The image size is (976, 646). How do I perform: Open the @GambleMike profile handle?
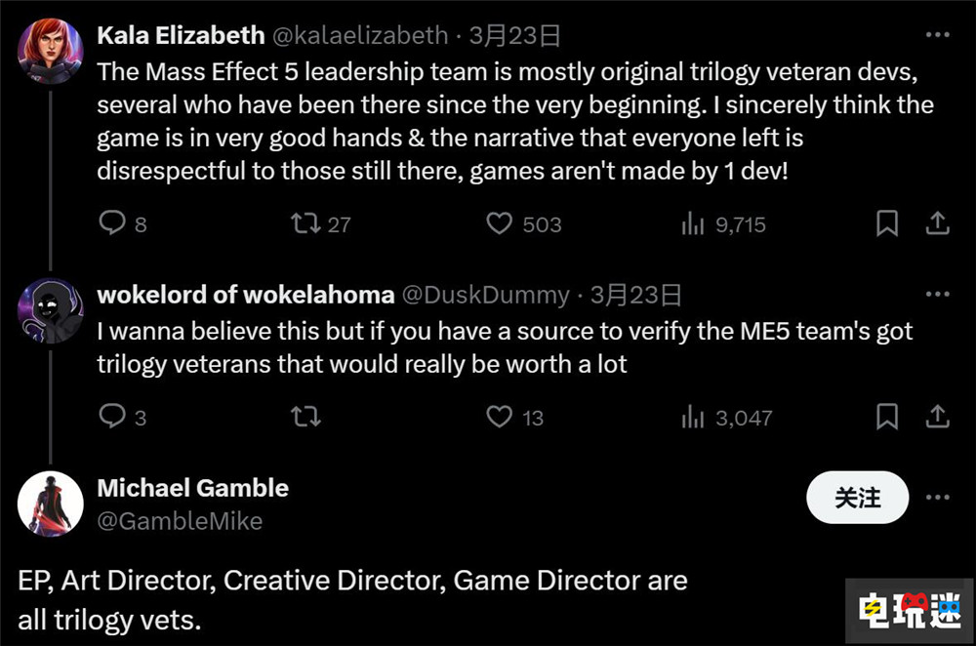point(180,521)
